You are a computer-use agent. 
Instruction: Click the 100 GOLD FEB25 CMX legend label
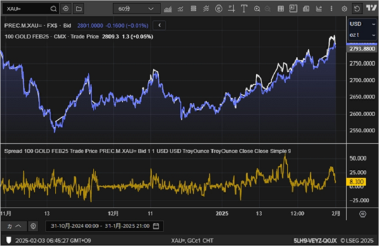coord(52,37)
